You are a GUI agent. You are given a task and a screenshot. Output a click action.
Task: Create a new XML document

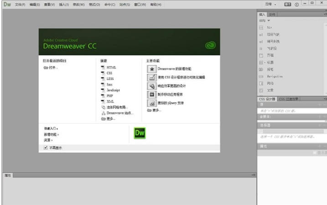click(x=108, y=102)
